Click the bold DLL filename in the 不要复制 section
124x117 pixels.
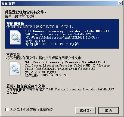pyautogui.click(x=67, y=62)
